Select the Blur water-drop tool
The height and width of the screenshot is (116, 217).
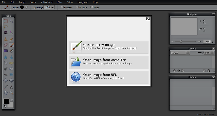(x=5, y=57)
